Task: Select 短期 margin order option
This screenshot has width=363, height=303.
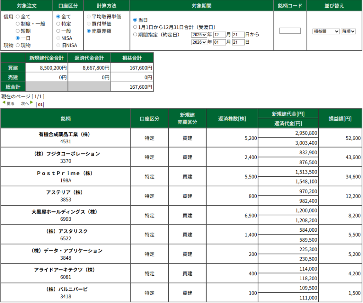Action: click(x=17, y=31)
